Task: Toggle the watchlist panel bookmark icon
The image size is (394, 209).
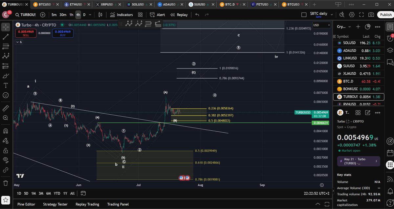Action: [x=390, y=27]
